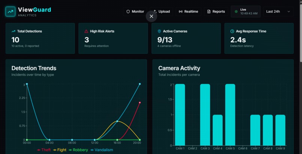The image size is (302, 154).
Task: Click the CAM 6 axis label
Action: tap(243, 148)
